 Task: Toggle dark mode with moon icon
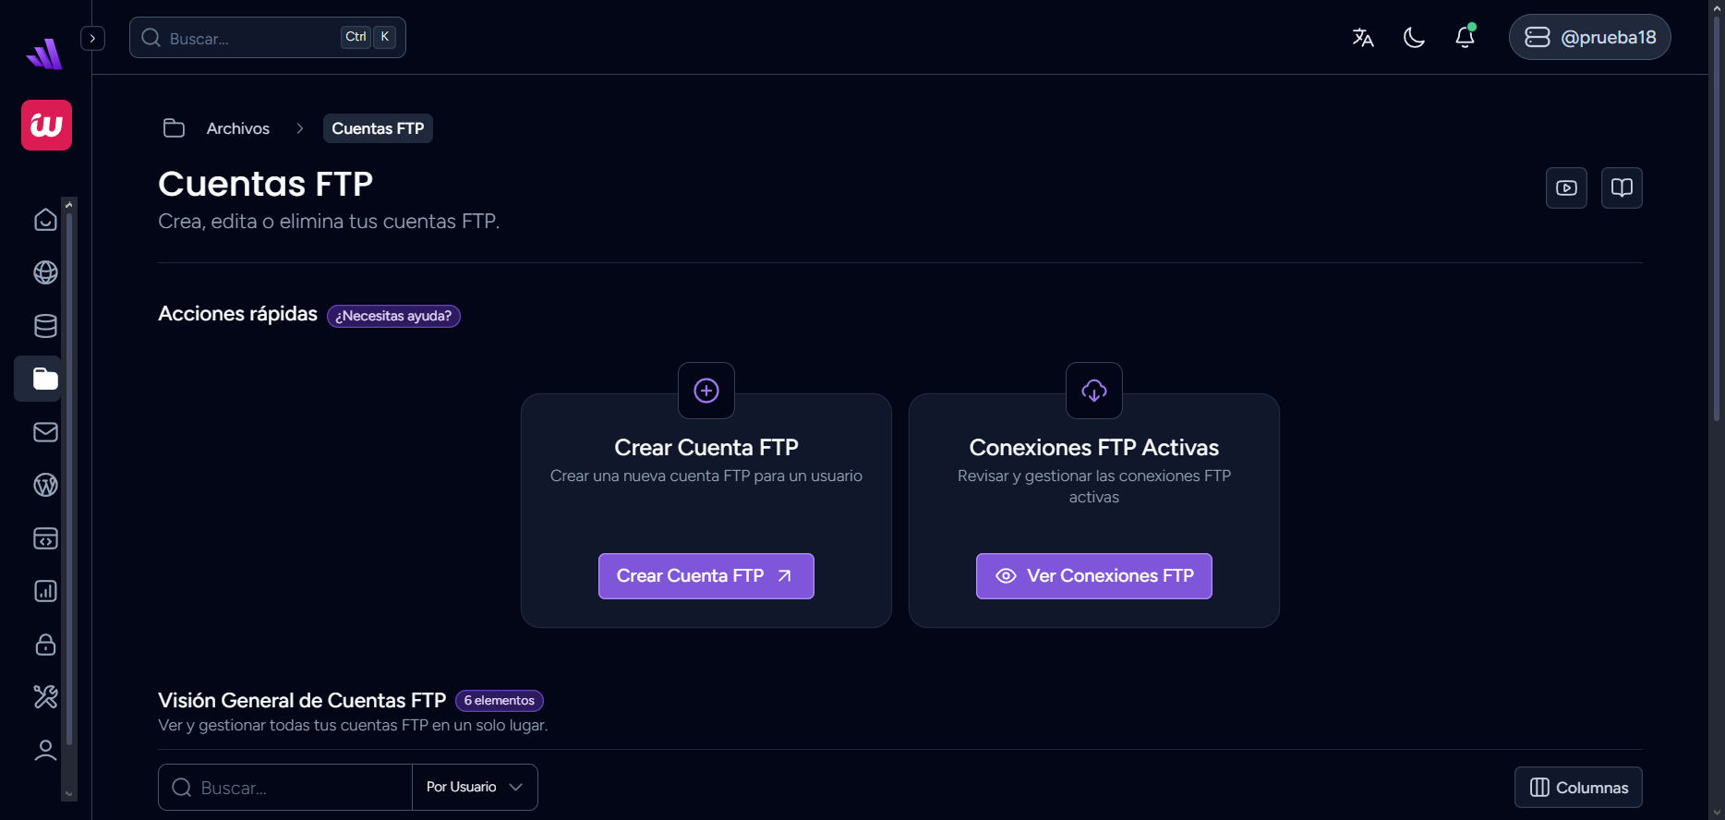[1414, 38]
